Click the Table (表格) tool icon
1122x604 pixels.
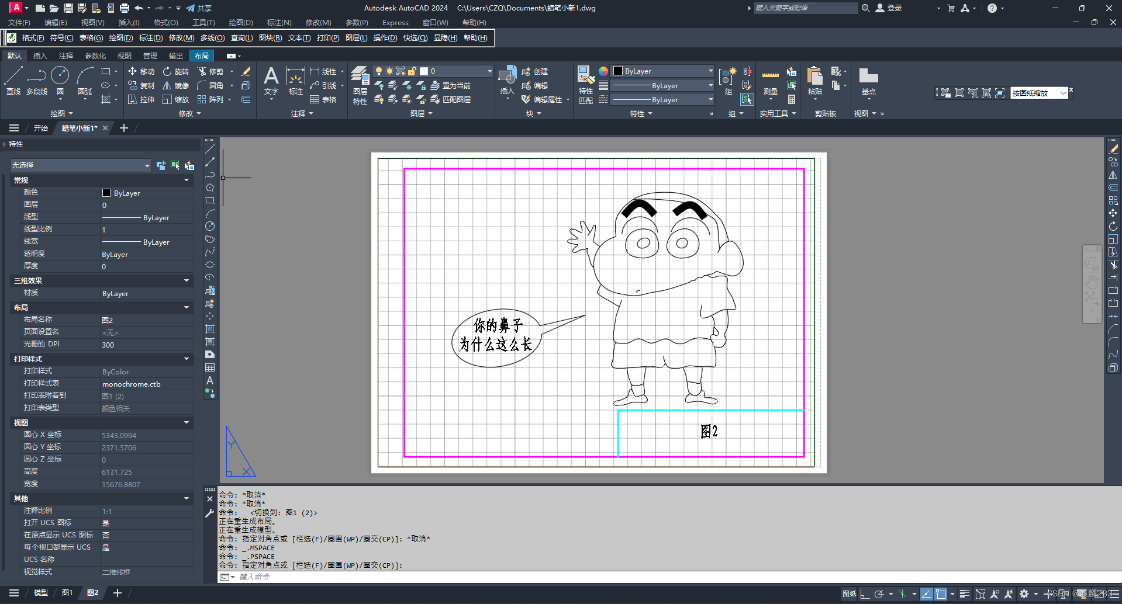click(x=323, y=99)
